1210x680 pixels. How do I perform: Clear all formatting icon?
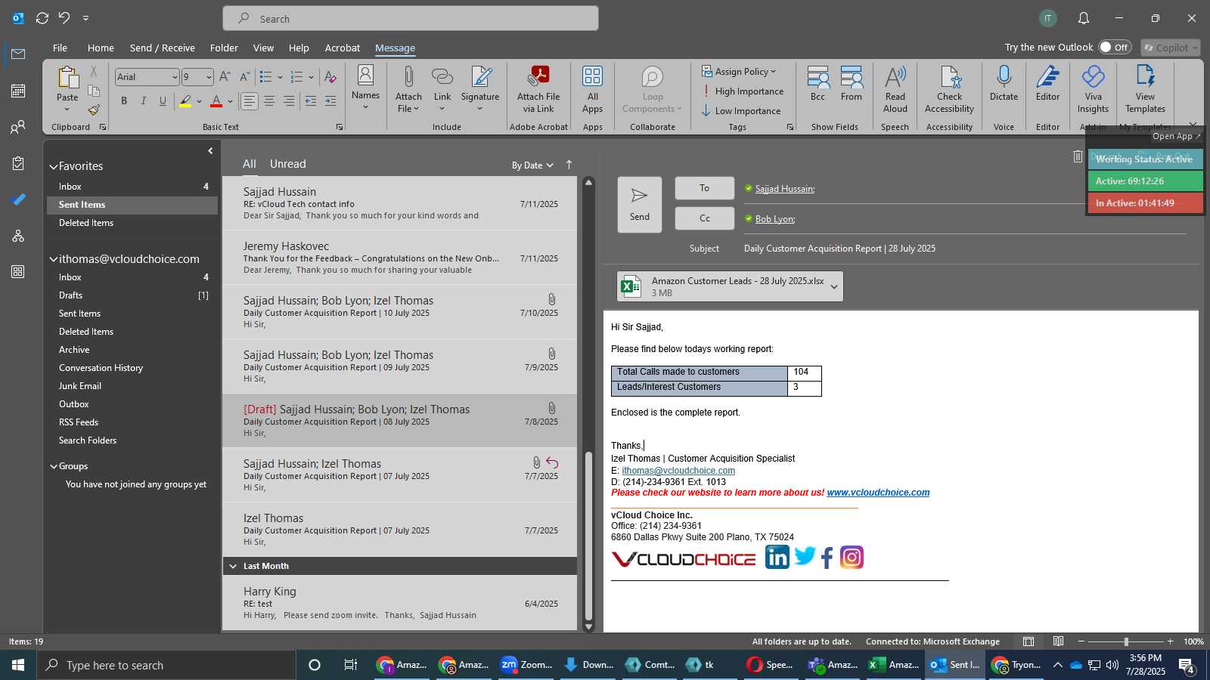pyautogui.click(x=330, y=76)
